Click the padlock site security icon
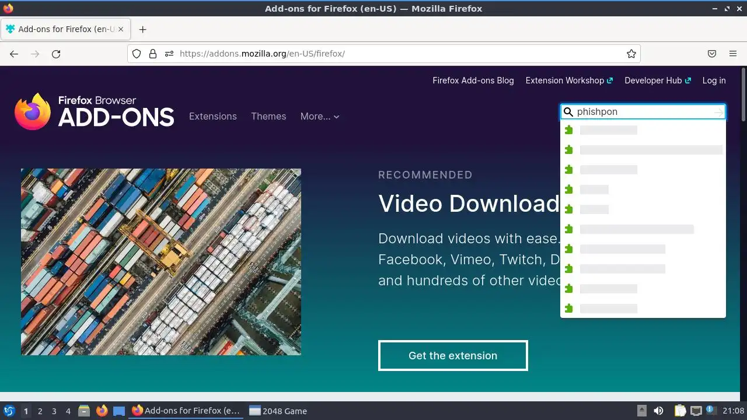Screen dimensions: 747x420 click(x=153, y=54)
